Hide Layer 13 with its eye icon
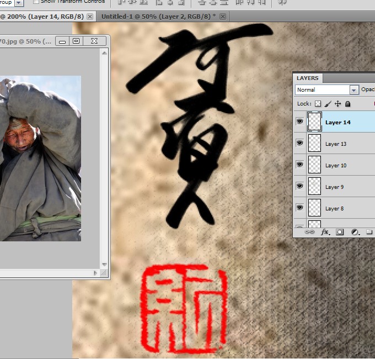Image resolution: width=375 pixels, height=359 pixels. 299,143
